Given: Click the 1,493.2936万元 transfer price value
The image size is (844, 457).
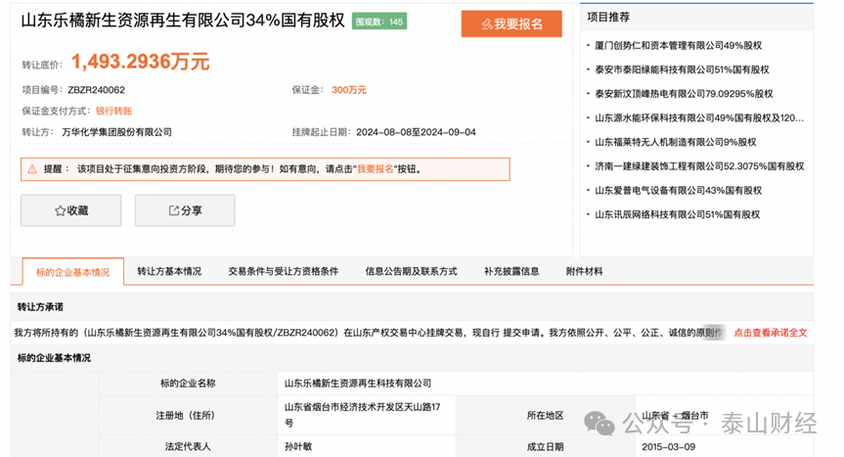Looking at the screenshot, I should click(140, 62).
